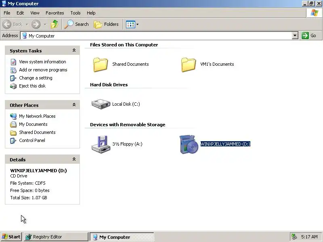This screenshot has height=242, width=323.
Task: Toggle the Folders pane
Action: click(x=106, y=24)
